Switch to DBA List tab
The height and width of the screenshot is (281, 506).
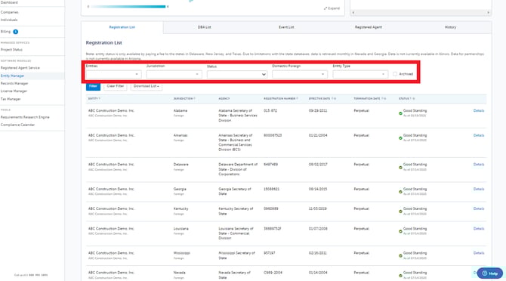click(x=204, y=27)
